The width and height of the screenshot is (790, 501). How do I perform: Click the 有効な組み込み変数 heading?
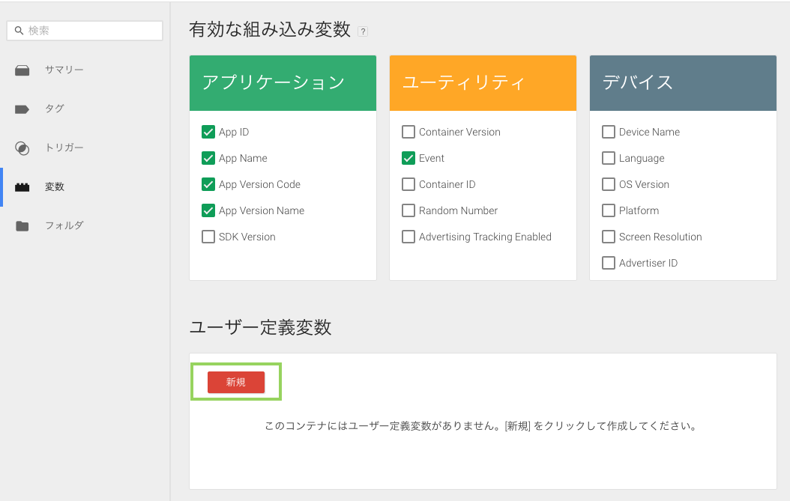[270, 30]
